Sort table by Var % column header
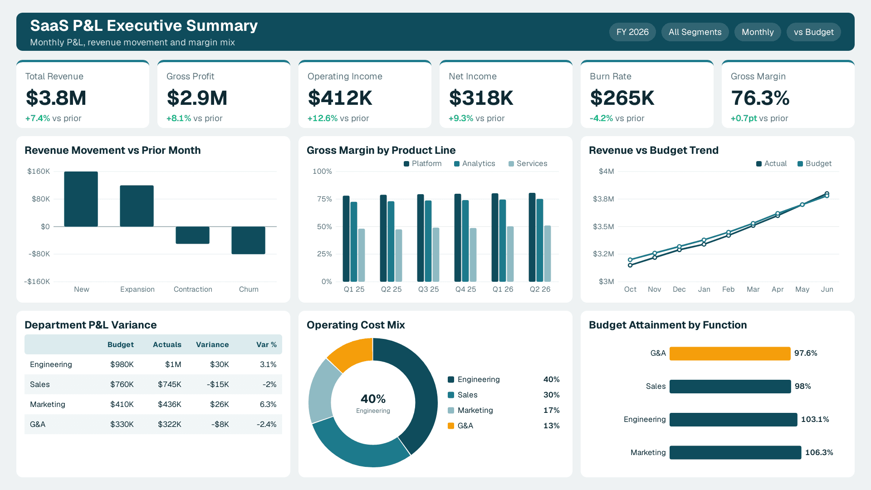 (266, 344)
